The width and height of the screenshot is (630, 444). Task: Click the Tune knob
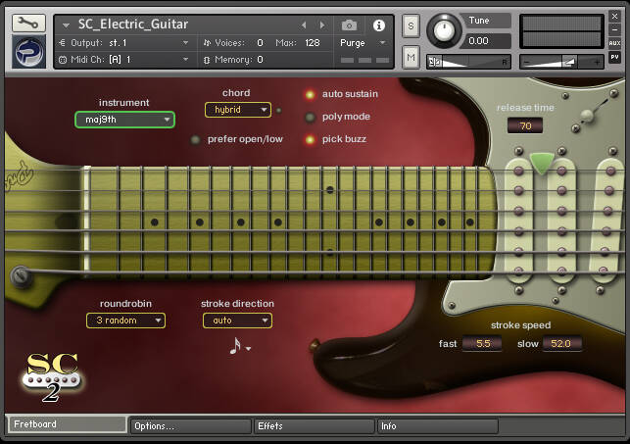pos(444,30)
